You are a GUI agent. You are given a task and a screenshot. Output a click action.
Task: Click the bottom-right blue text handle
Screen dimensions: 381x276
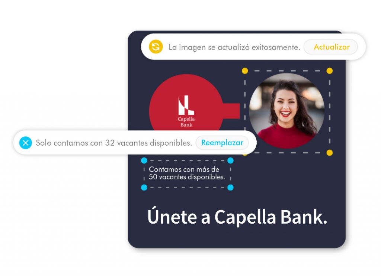click(230, 188)
